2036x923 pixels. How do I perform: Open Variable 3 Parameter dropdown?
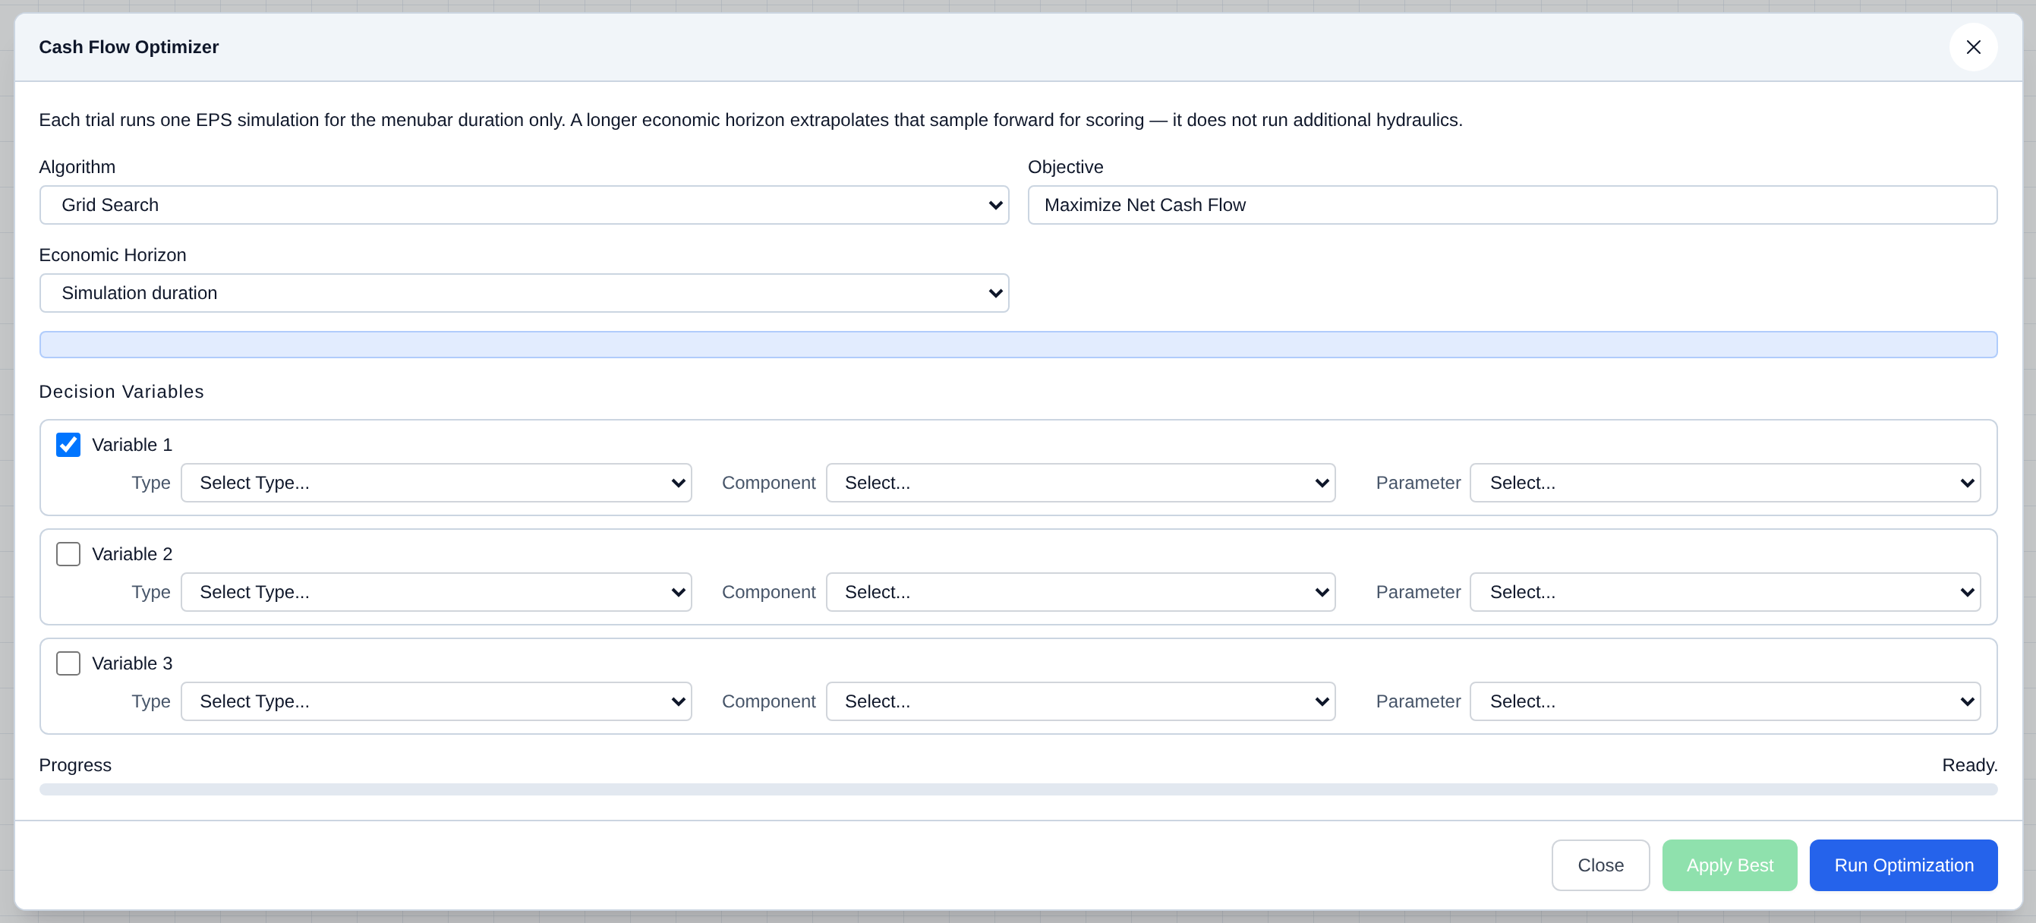coord(1725,700)
